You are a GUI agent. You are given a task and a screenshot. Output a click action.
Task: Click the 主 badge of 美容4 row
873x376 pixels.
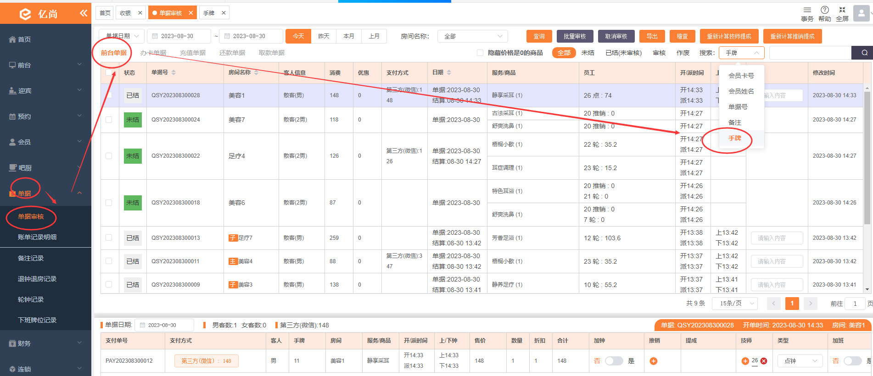pyautogui.click(x=233, y=261)
